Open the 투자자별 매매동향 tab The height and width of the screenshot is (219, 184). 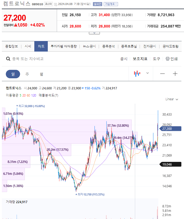(64, 46)
